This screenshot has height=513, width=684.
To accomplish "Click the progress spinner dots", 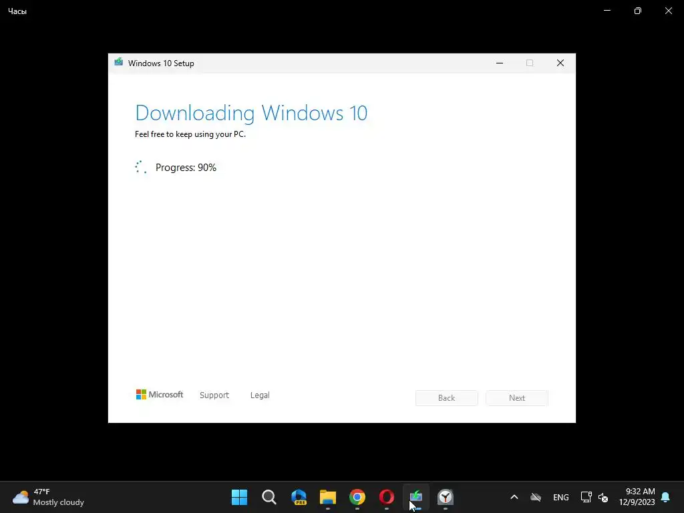I will 141,167.
